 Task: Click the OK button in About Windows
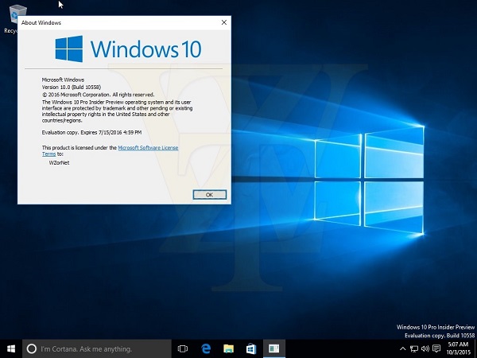coord(210,195)
